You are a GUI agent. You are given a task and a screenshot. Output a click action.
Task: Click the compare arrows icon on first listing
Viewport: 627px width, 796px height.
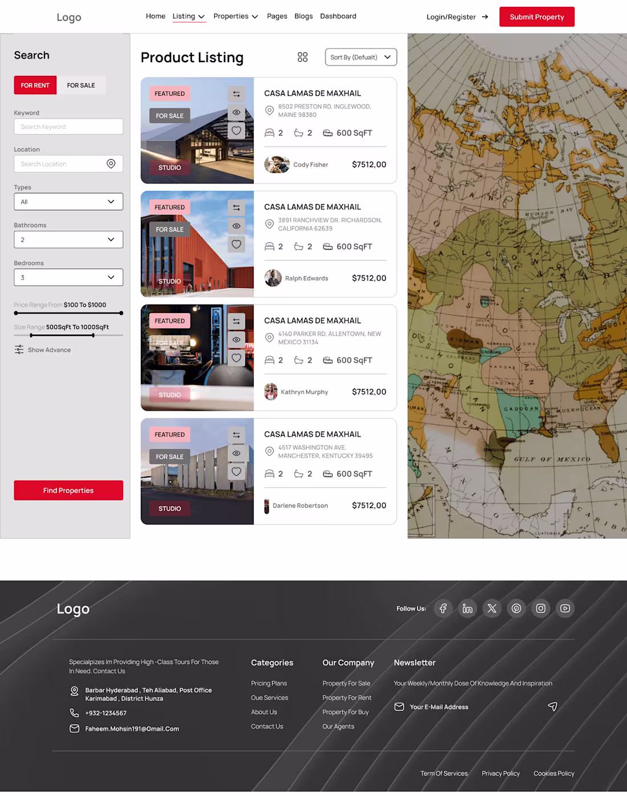[236, 94]
